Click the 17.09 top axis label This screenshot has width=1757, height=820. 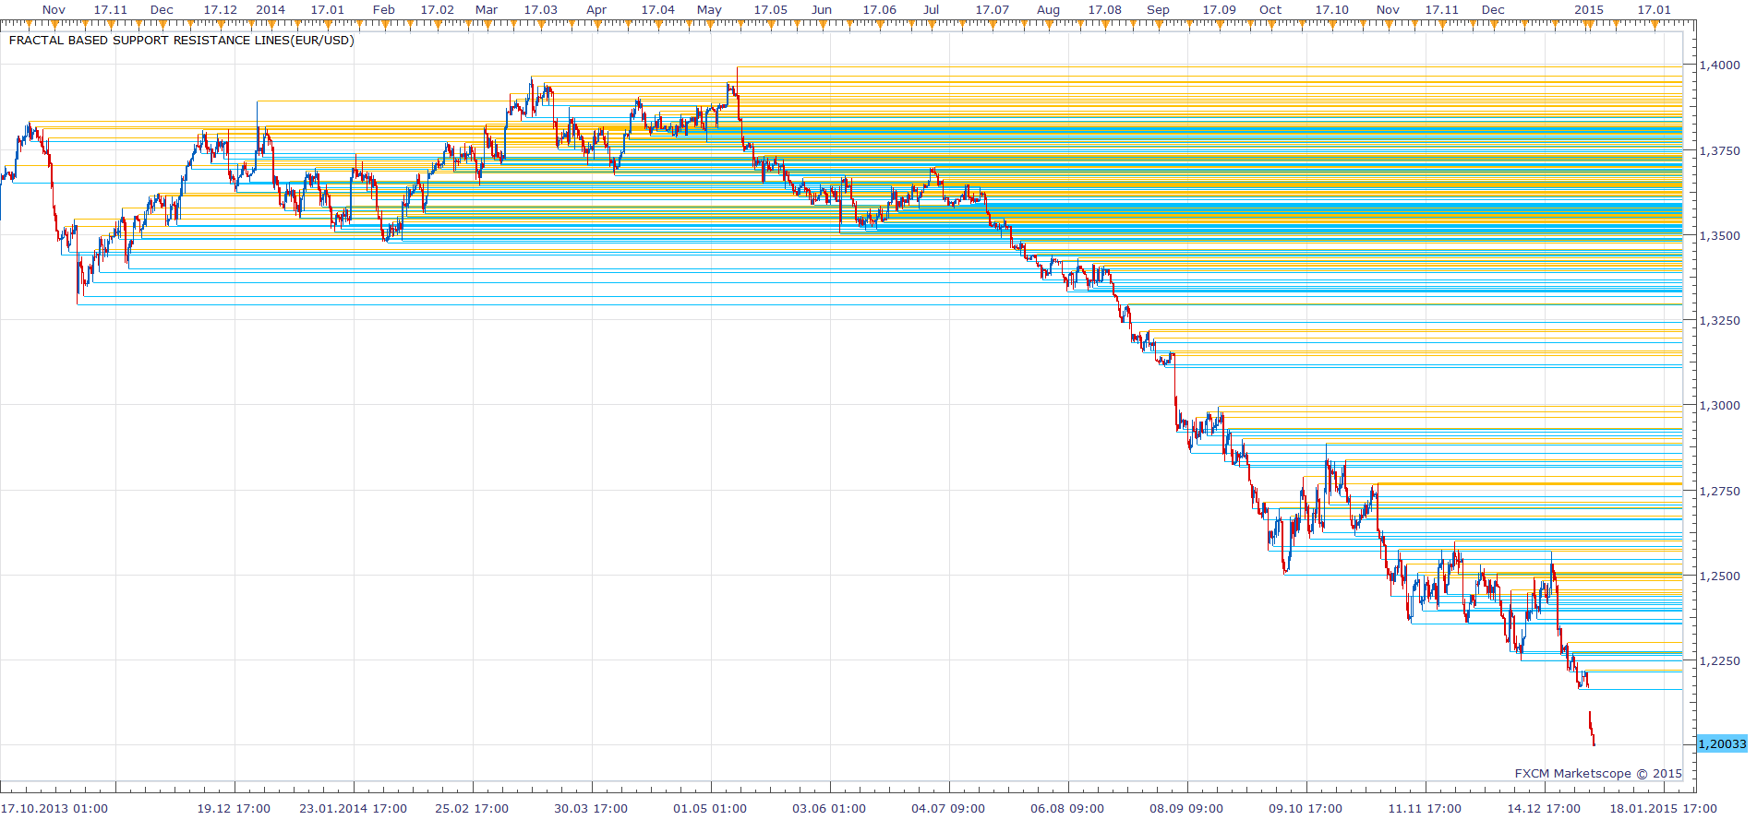pyautogui.click(x=1219, y=9)
